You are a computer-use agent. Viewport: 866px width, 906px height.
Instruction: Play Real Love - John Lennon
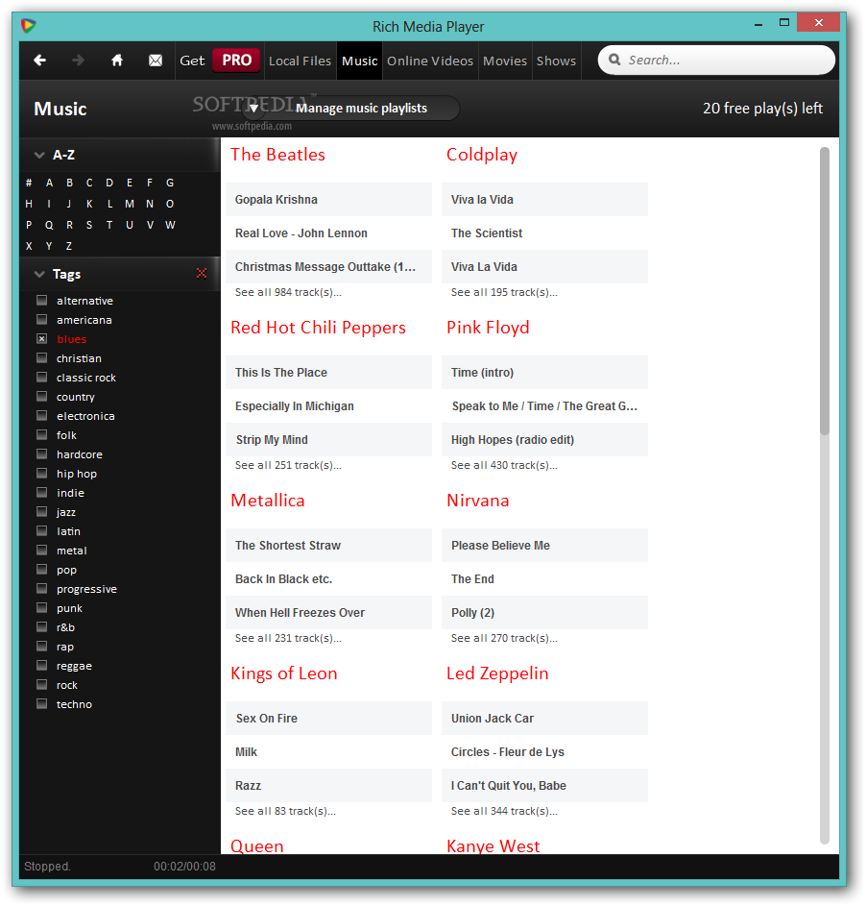[x=328, y=233]
